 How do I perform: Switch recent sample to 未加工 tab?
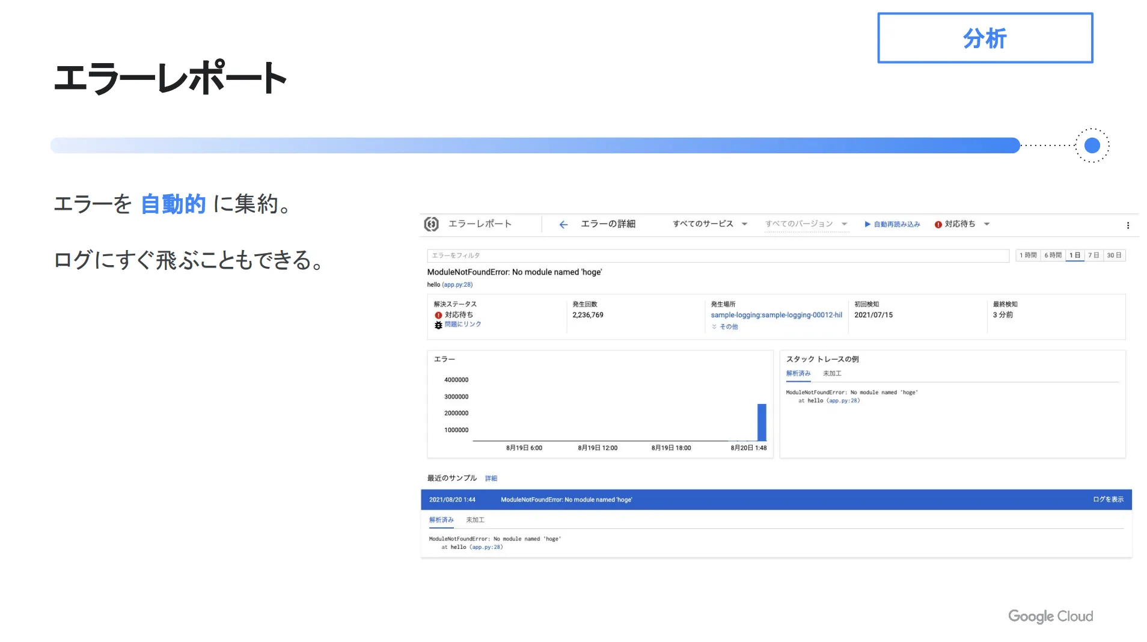475,520
